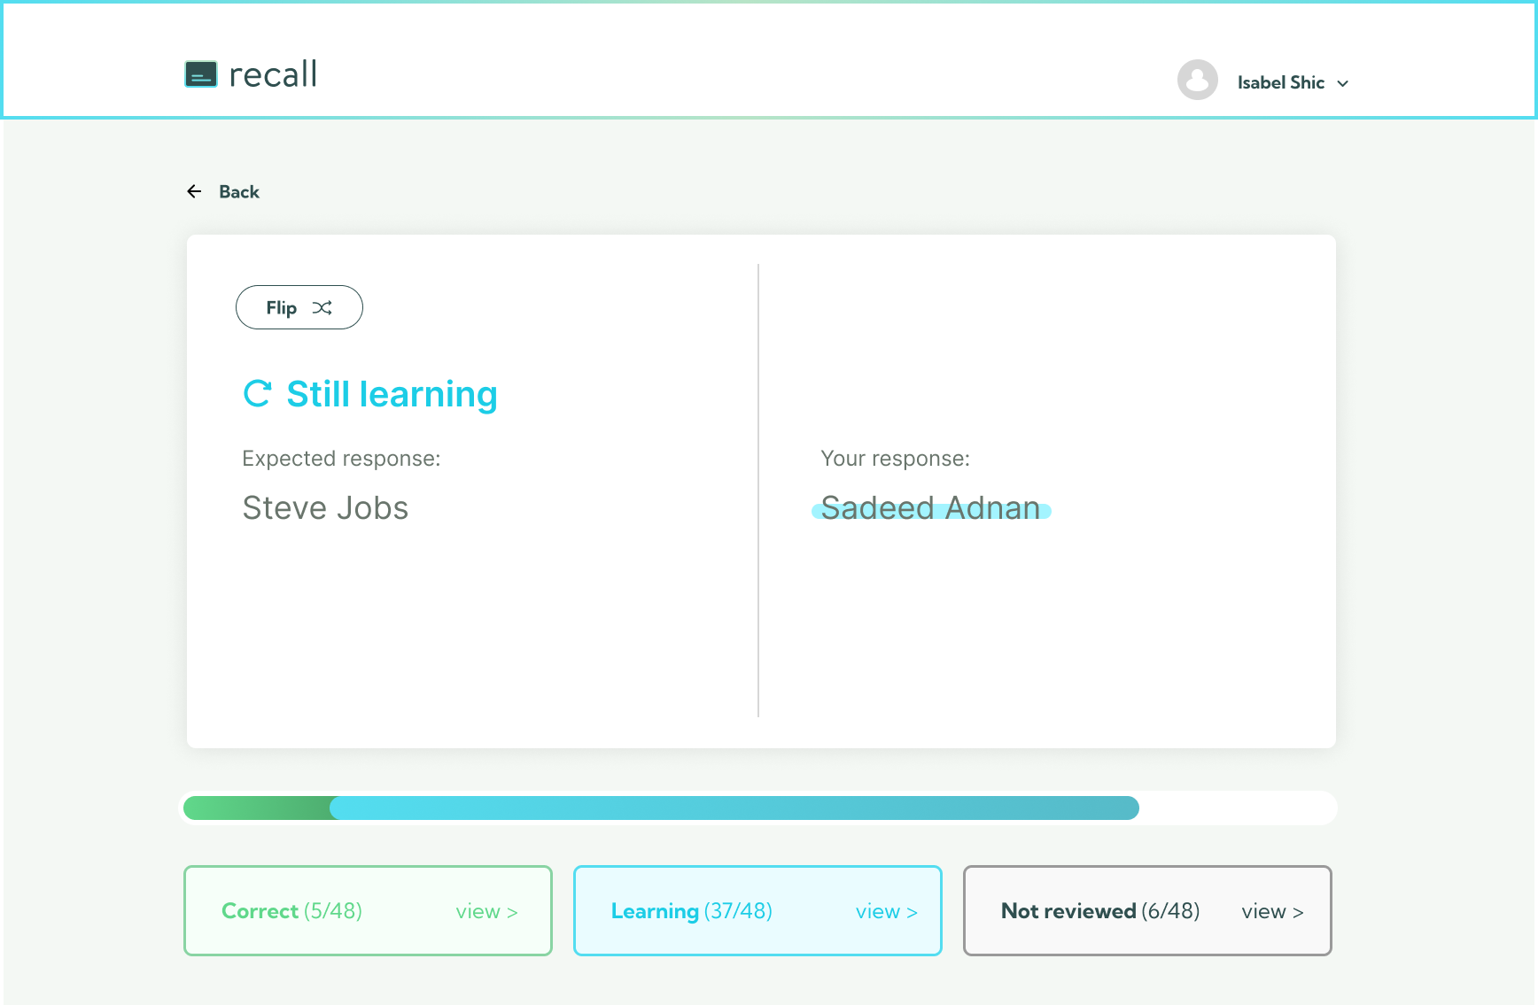The image size is (1538, 1005).
Task: Click the unreviewed white portion of progress bar
Action: point(1238,808)
